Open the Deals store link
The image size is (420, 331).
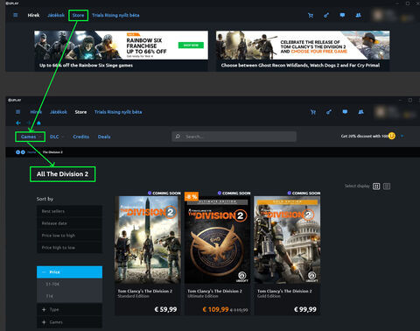point(104,137)
